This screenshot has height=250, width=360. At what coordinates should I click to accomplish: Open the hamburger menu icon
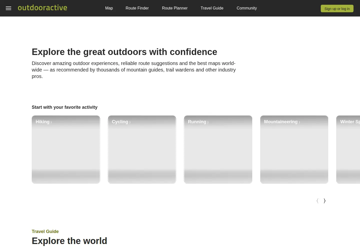click(8, 8)
